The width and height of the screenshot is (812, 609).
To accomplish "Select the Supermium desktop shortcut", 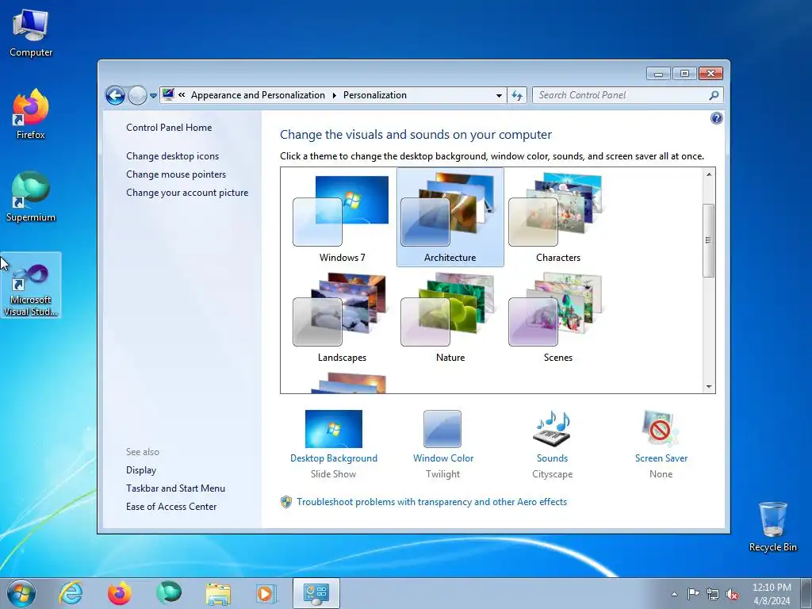I will click(31, 197).
